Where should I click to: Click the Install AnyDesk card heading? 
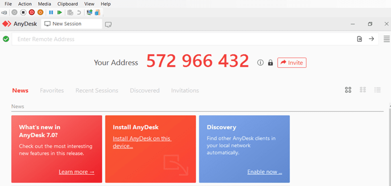pyautogui.click(x=136, y=127)
